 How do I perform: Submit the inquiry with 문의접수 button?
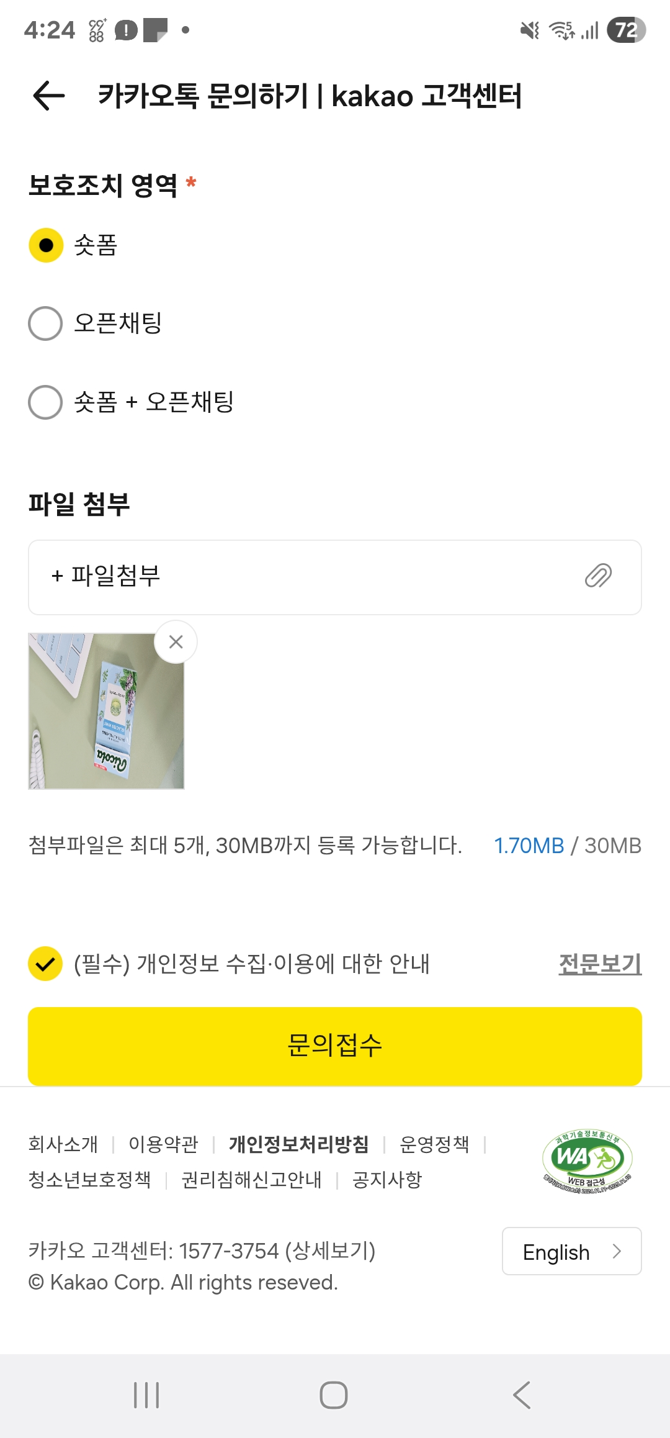(335, 1046)
